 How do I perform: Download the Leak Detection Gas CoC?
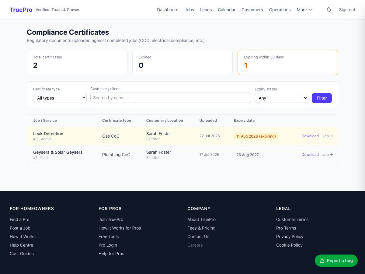310,136
